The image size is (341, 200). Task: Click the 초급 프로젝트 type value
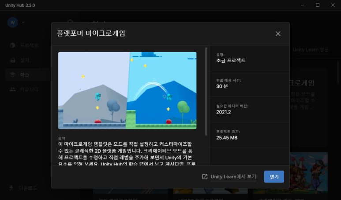[231, 60]
